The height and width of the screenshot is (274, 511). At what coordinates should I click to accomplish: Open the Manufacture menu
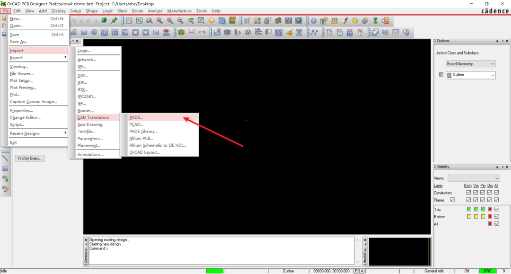point(179,11)
